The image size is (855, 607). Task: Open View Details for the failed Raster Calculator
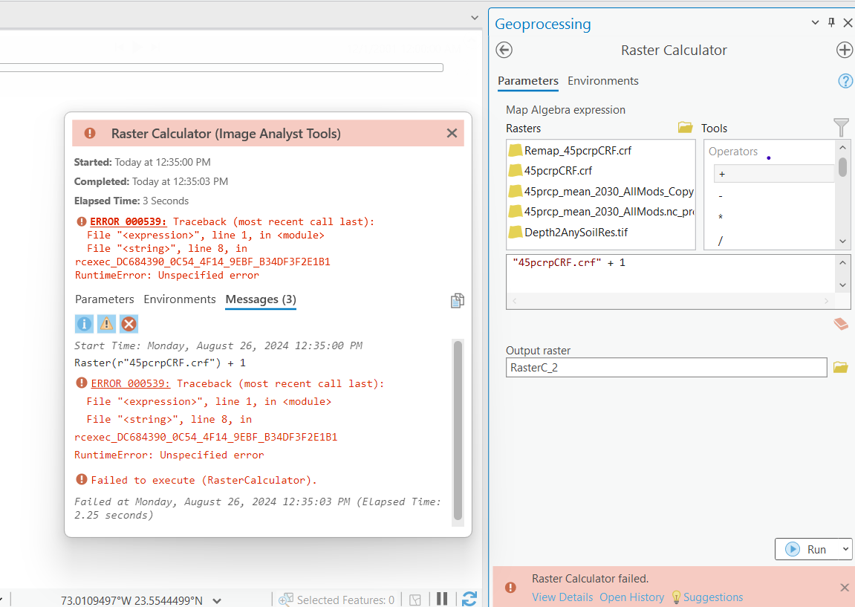pyautogui.click(x=562, y=597)
